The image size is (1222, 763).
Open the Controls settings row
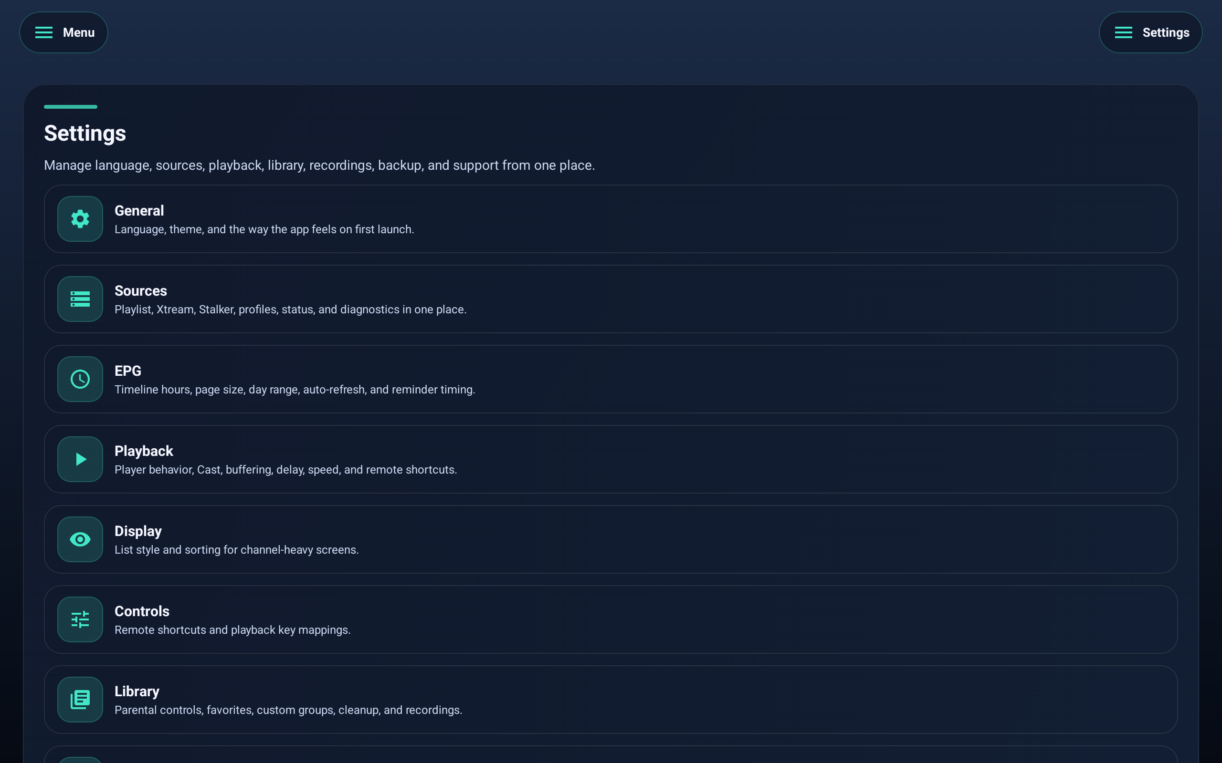611,619
